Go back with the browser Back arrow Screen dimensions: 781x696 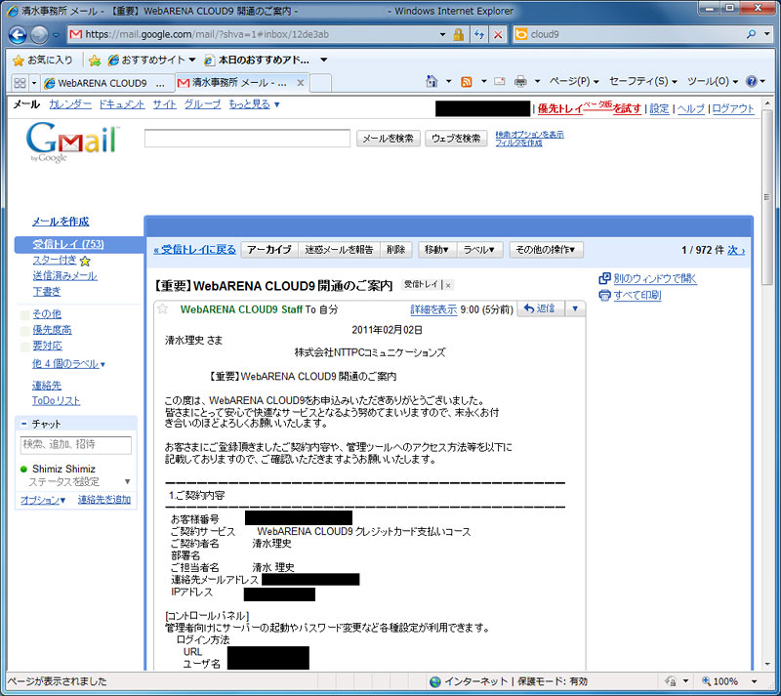tap(18, 34)
